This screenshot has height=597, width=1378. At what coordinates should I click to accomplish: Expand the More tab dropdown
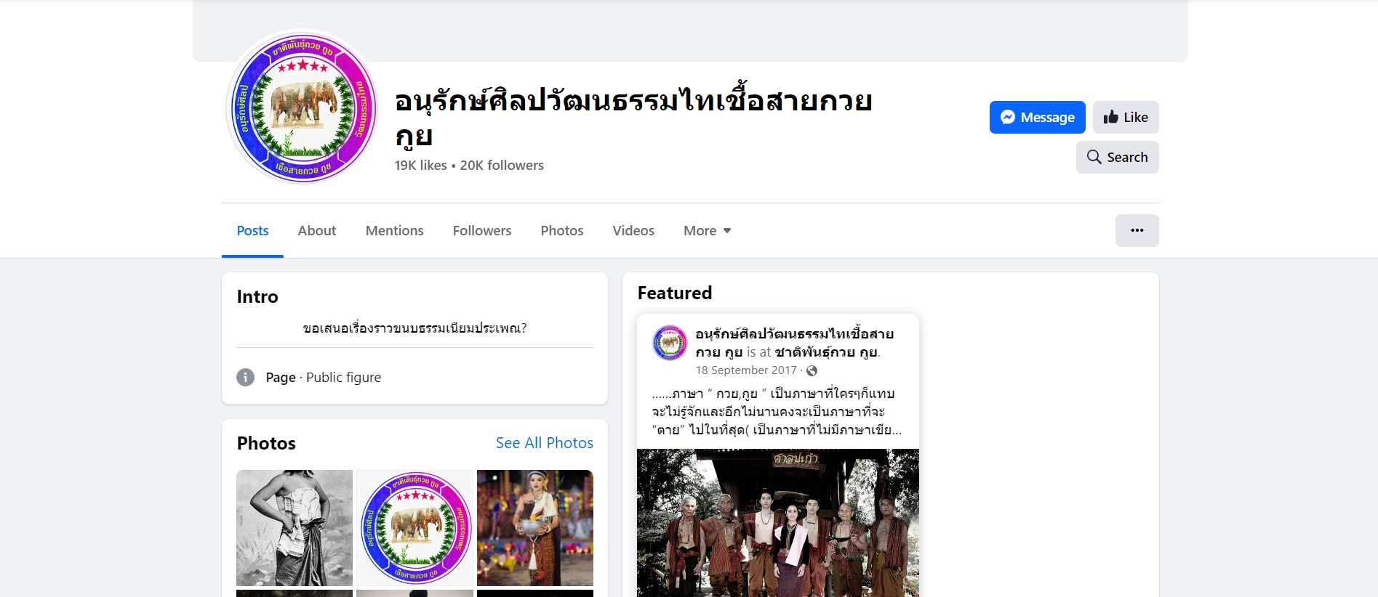click(x=707, y=231)
